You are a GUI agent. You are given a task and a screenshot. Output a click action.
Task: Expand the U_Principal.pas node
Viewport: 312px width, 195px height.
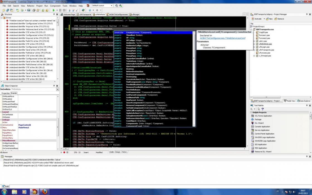pyautogui.click(x=254, y=56)
